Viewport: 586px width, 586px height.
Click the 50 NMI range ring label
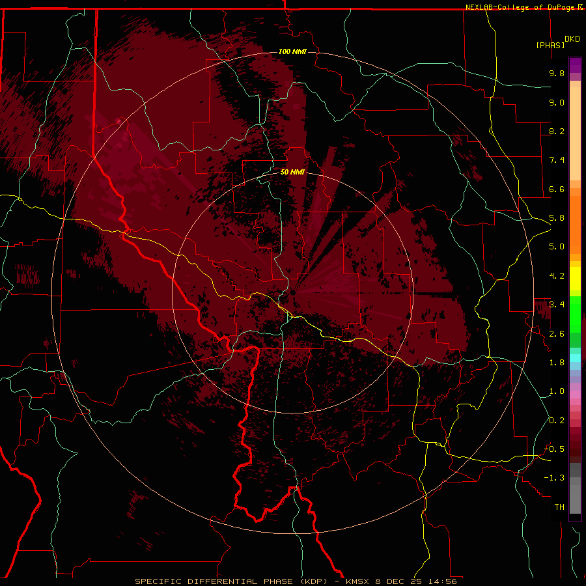292,172
